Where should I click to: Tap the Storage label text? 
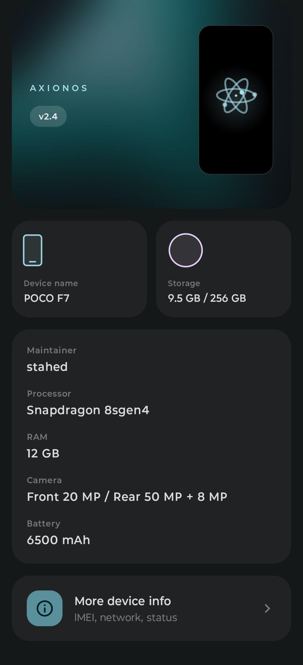coord(184,283)
